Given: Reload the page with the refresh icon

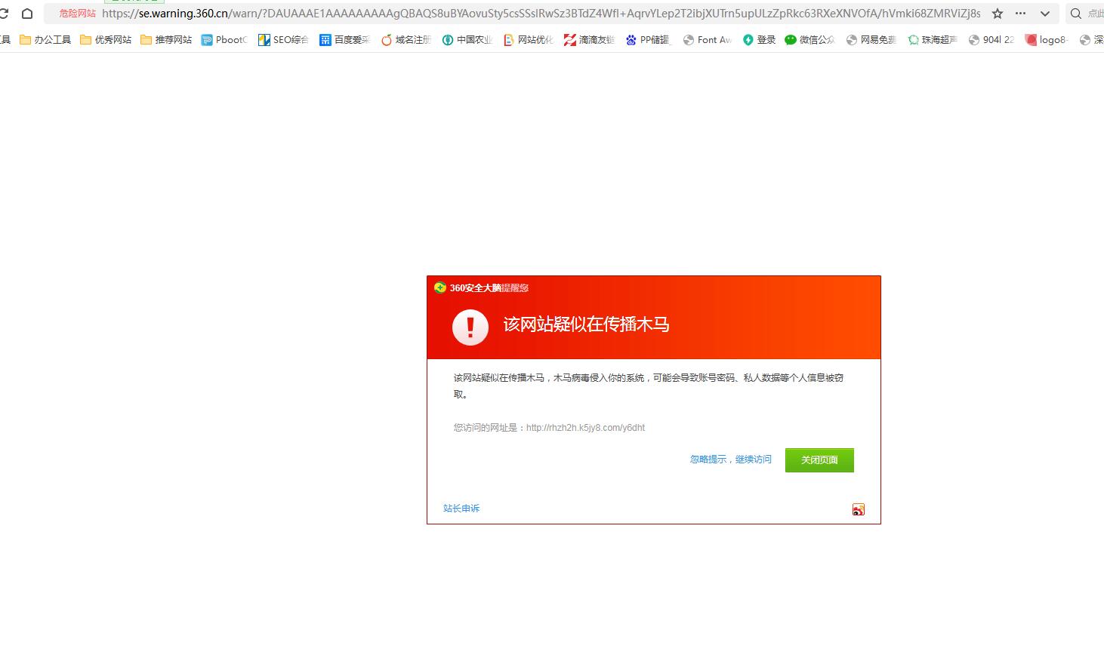Looking at the screenshot, I should (x=4, y=14).
